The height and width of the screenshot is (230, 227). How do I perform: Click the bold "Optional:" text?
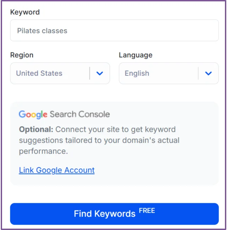pyautogui.click(x=36, y=129)
